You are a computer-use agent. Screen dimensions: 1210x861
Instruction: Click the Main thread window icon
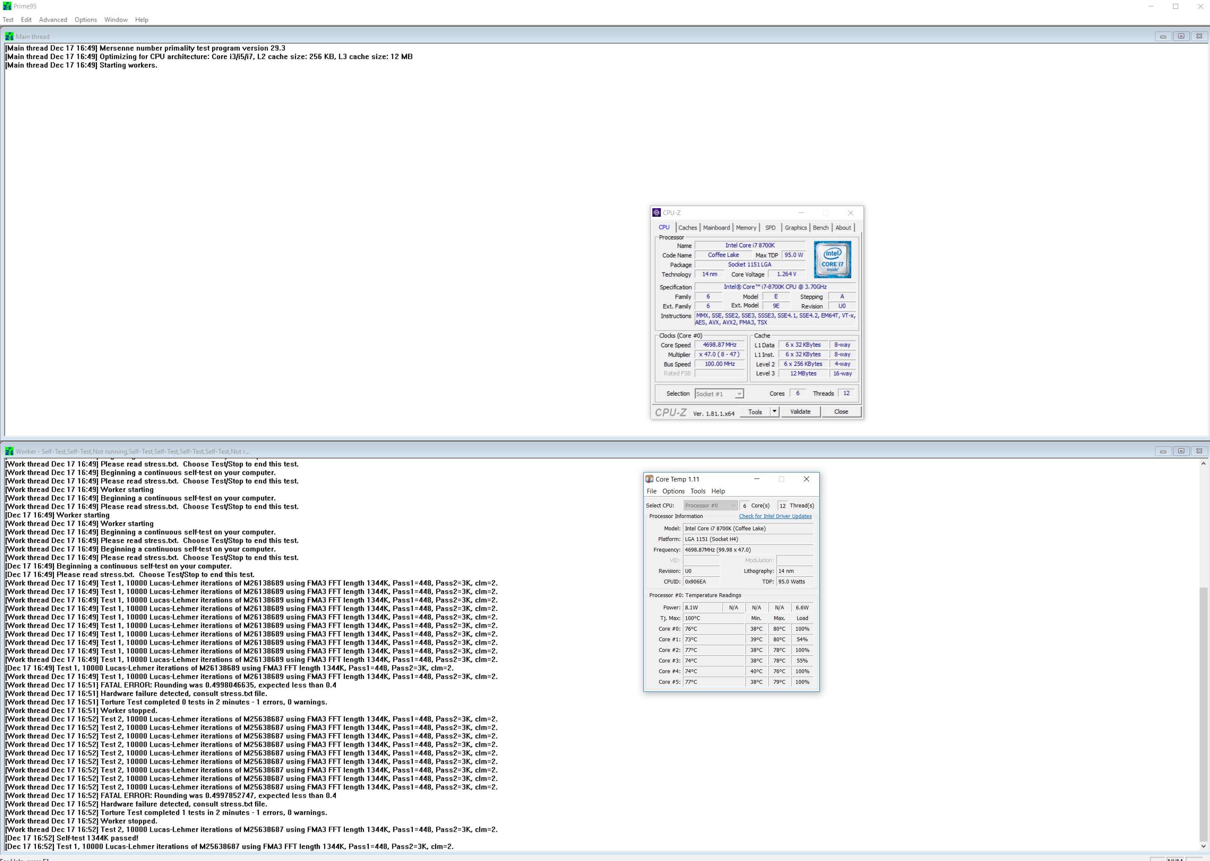pos(9,37)
